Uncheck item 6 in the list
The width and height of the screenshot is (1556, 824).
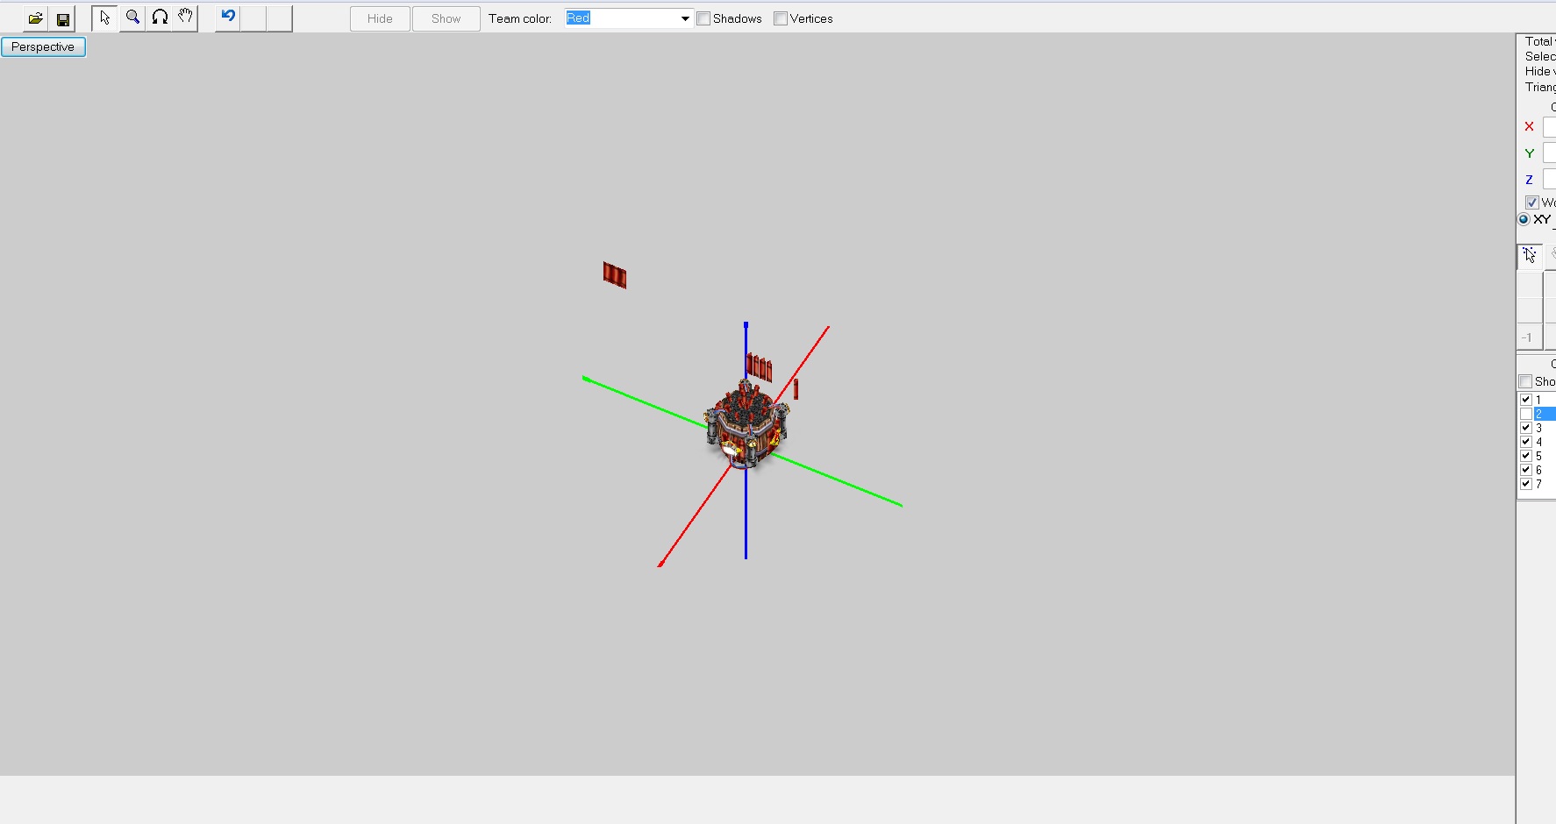1526,470
